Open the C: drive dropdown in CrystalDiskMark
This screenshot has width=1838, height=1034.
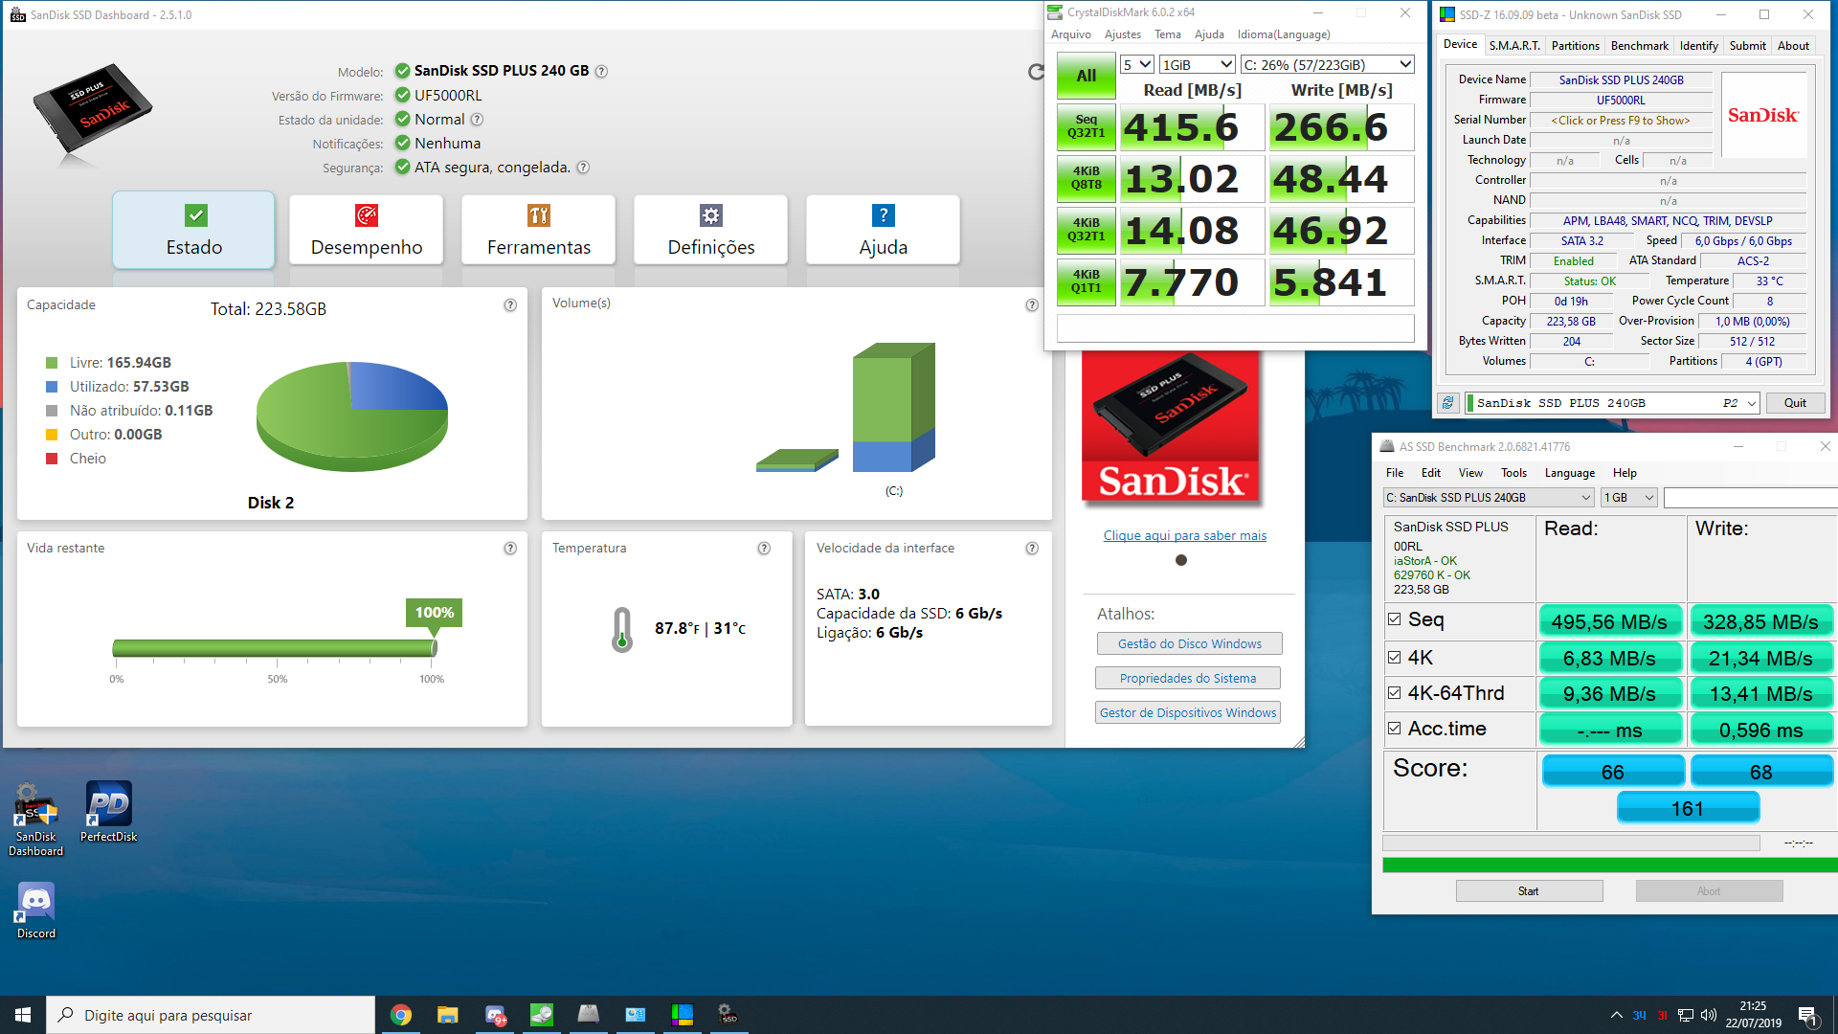1327,64
